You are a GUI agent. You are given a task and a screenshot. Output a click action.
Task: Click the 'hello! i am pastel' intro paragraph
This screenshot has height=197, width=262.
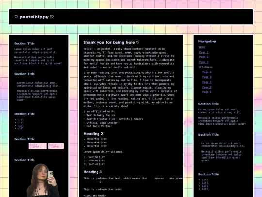point(129,58)
